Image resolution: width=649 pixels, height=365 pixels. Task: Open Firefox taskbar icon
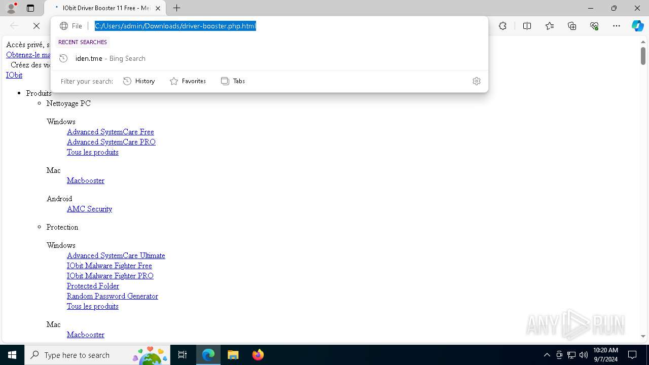(258, 355)
